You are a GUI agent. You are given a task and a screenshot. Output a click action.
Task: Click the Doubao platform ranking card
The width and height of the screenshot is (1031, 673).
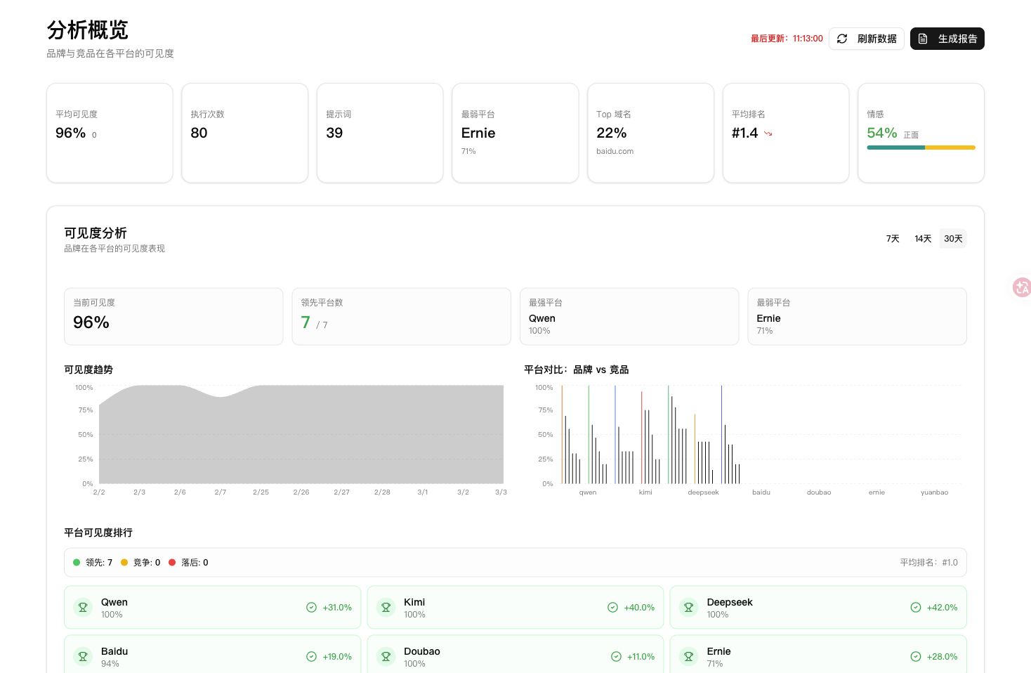coord(515,654)
